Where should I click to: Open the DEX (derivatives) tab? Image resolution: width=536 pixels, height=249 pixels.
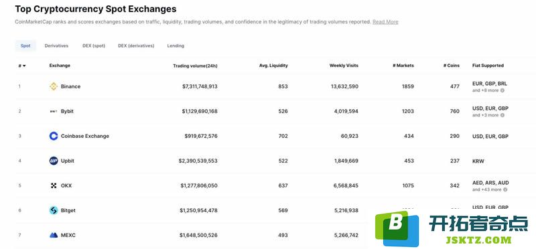(x=136, y=46)
